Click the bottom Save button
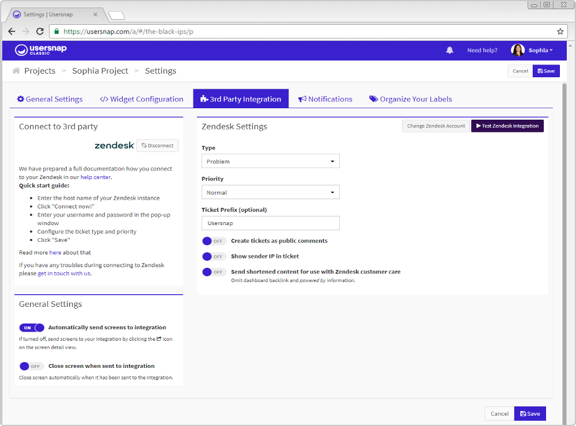576x426 pixels. 530,413
